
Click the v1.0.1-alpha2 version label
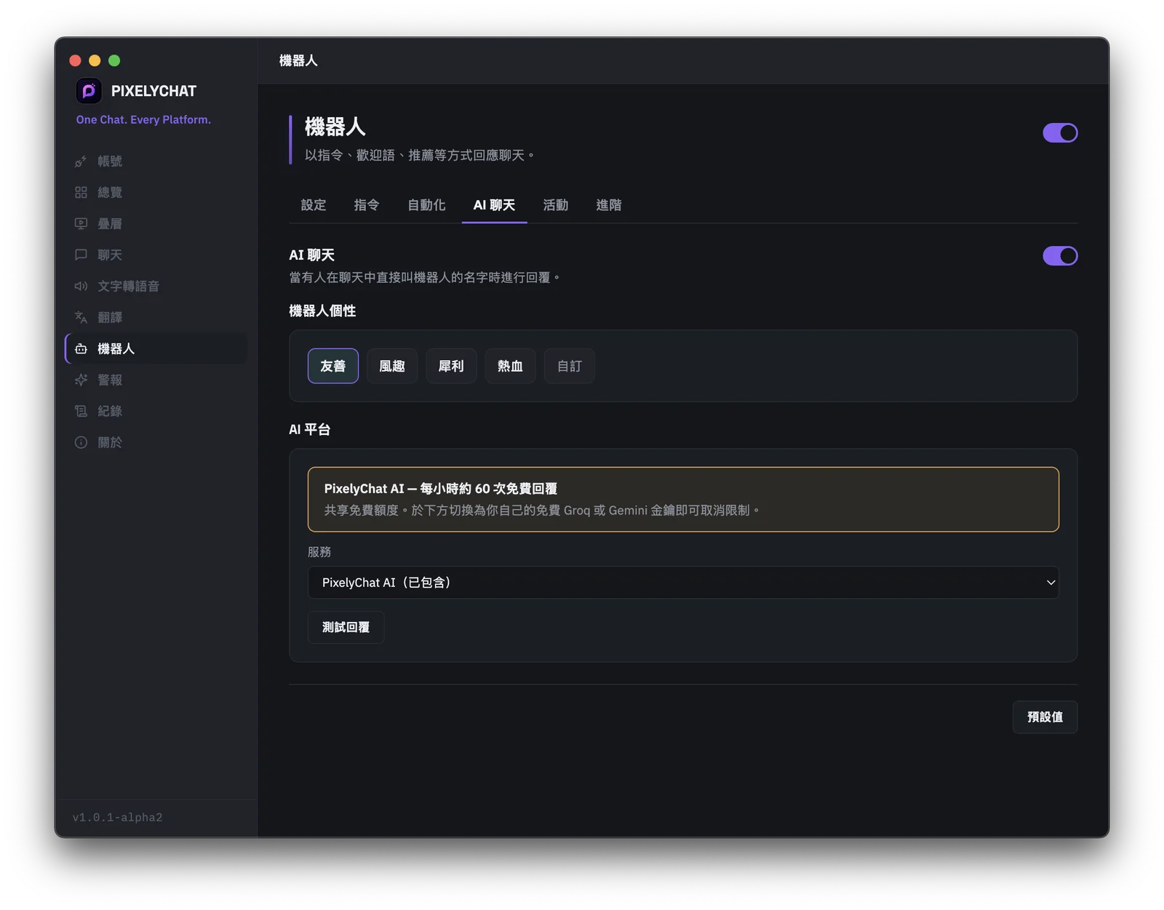click(x=118, y=818)
